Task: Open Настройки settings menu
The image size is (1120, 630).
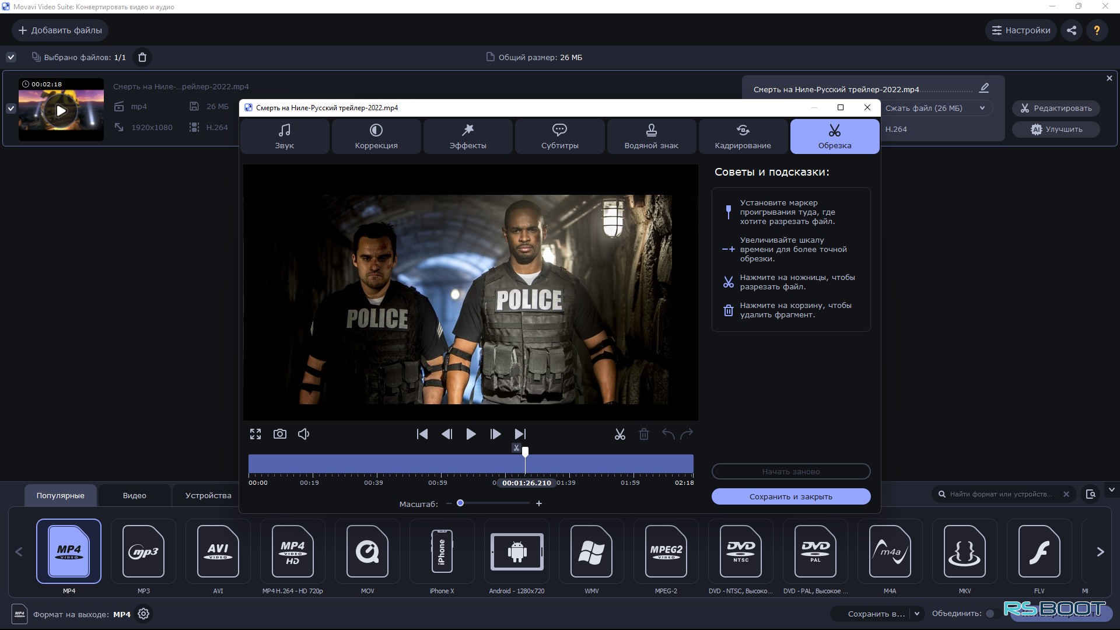Action: pyautogui.click(x=1021, y=30)
